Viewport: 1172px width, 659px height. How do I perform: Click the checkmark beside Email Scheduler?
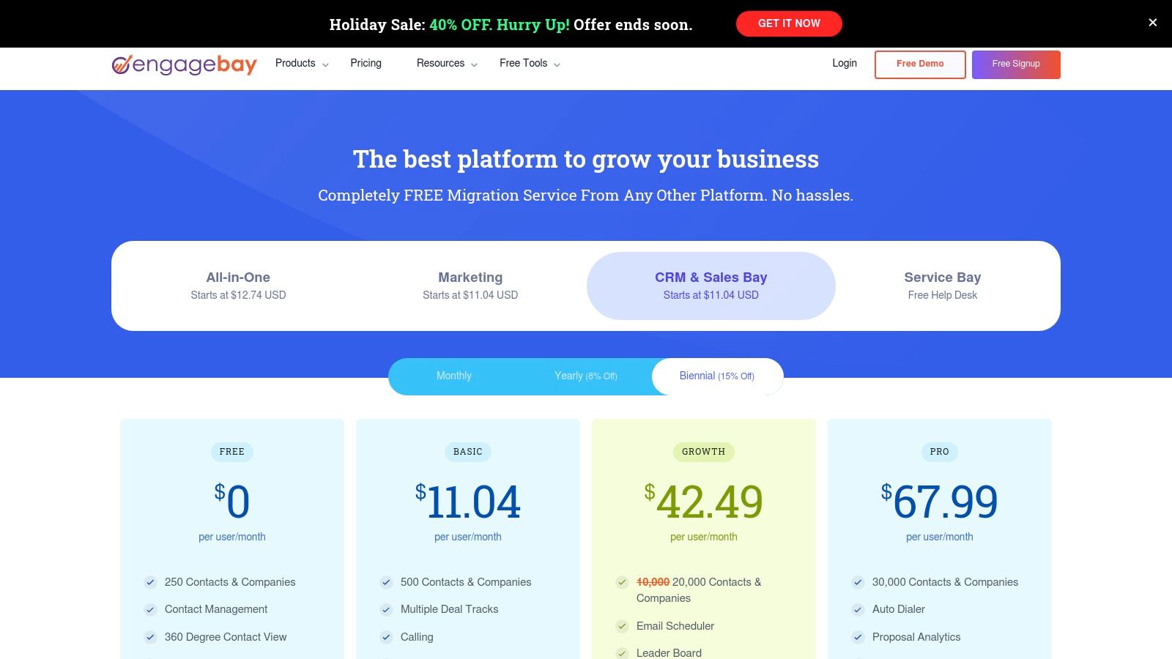coord(621,626)
